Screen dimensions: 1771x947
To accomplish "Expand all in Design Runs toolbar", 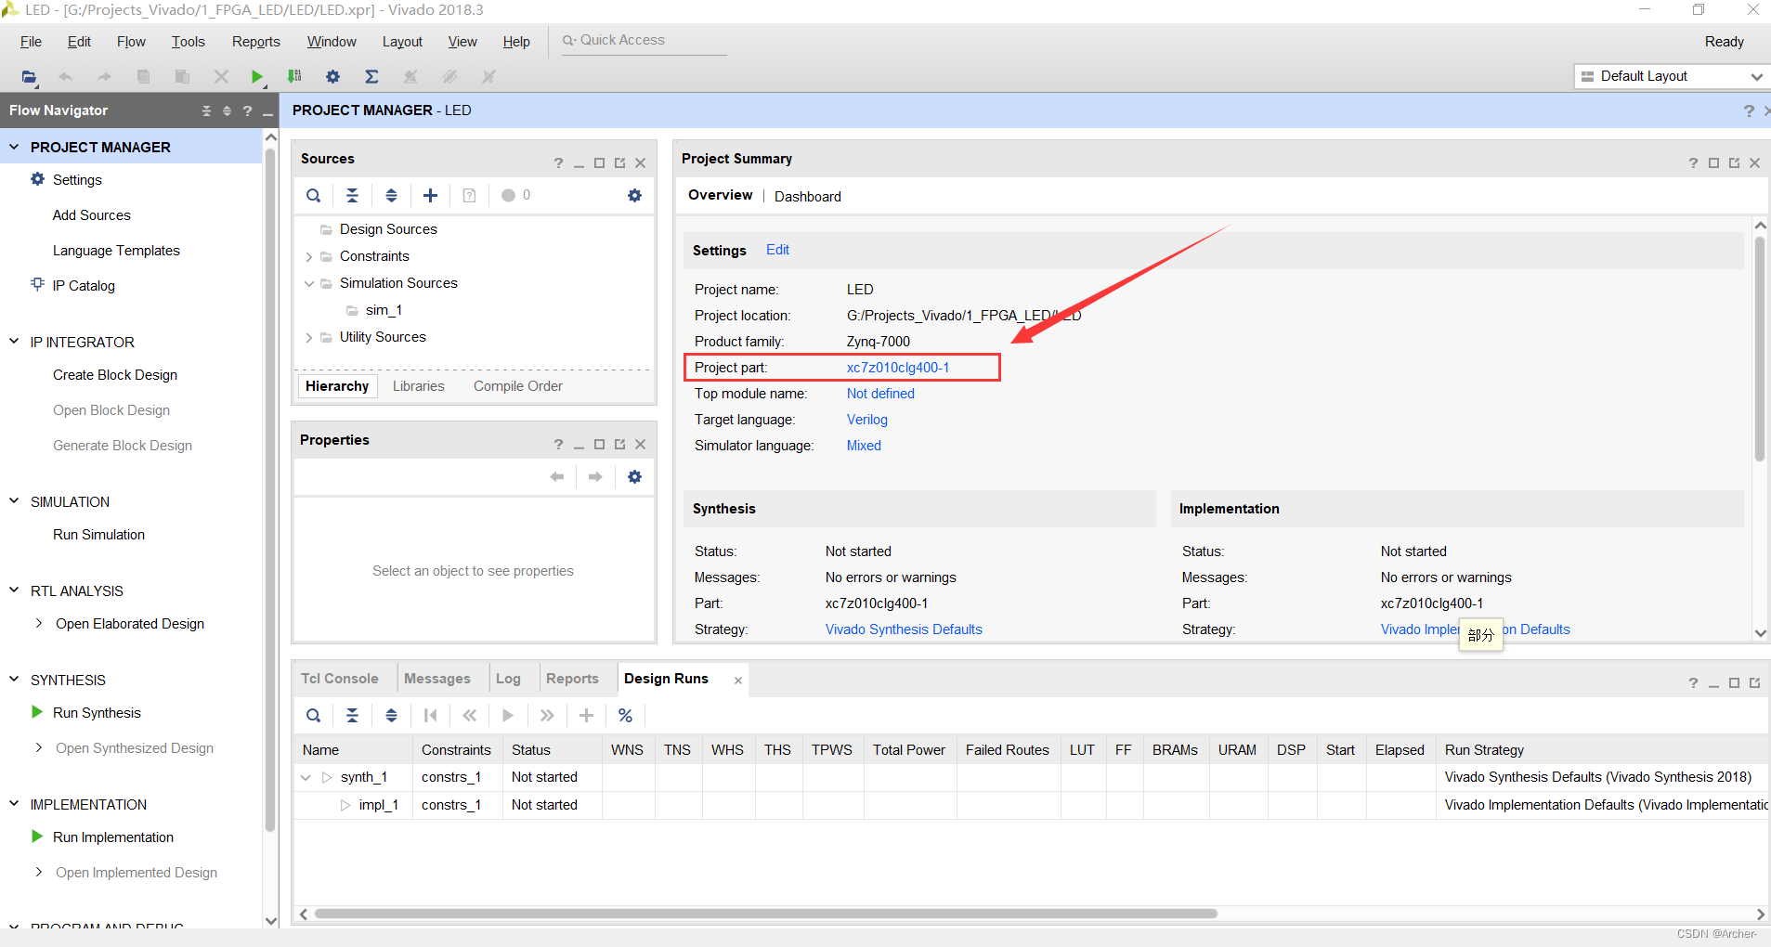I will point(392,716).
